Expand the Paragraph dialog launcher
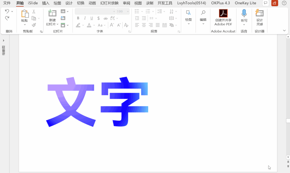Viewport: 290px width, 173px height. pos(179,32)
